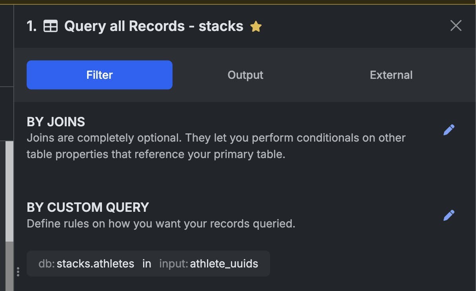Screen dimensions: 476x291
Task: Close the Query all Records panel
Action: [456, 26]
